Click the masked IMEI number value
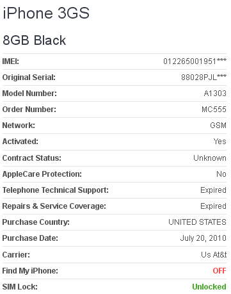The height and width of the screenshot is (294, 231). (195, 61)
